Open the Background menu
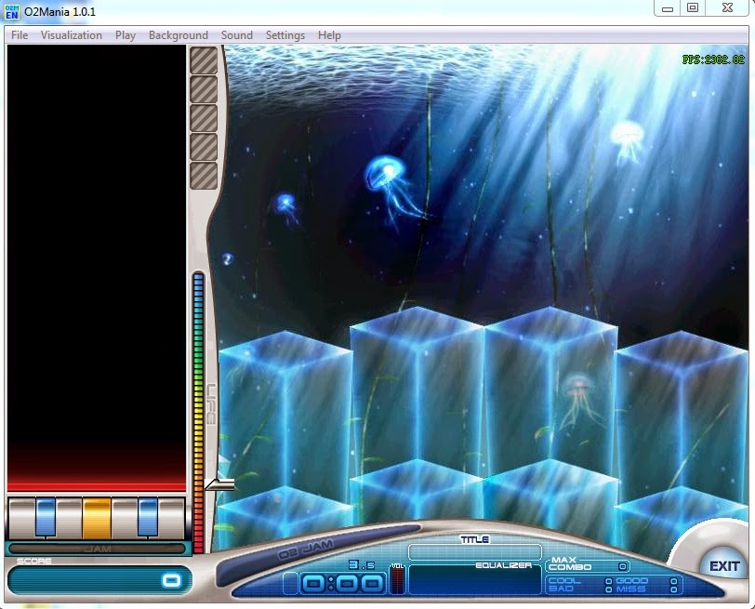 (x=178, y=34)
